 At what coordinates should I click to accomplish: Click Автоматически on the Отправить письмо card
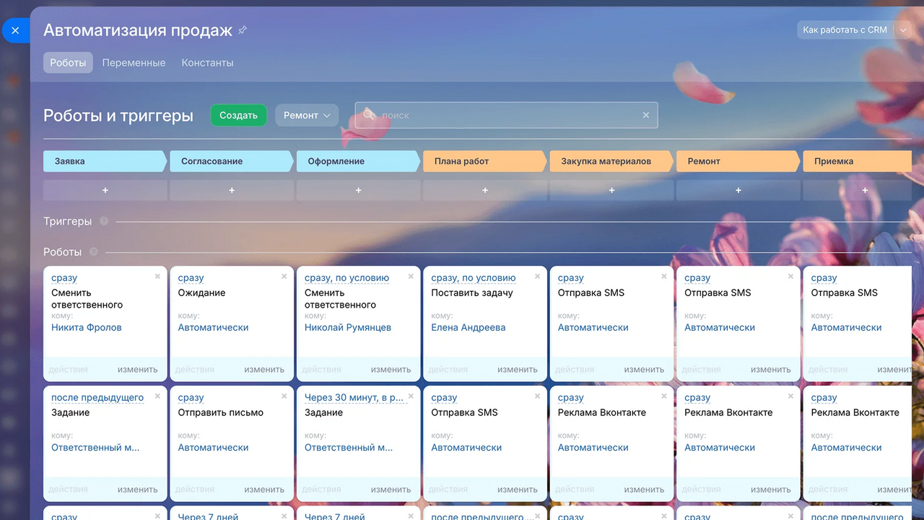click(214, 448)
